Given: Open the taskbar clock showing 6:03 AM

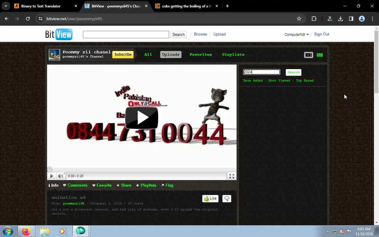Looking at the screenshot, I should point(364,231).
